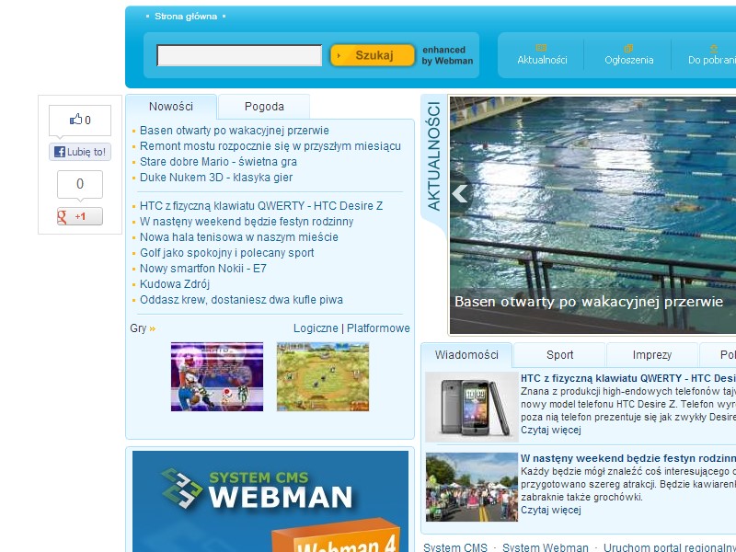736x552 pixels.
Task: Open the farm game thumbnail
Action: click(323, 376)
